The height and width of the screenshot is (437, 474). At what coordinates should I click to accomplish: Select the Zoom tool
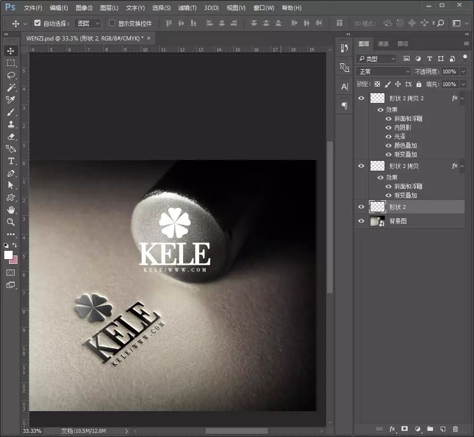tap(11, 222)
